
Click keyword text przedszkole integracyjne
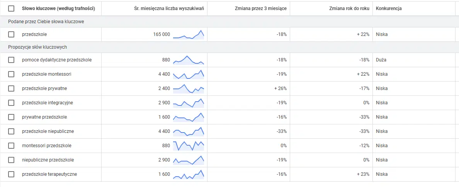[48, 103]
